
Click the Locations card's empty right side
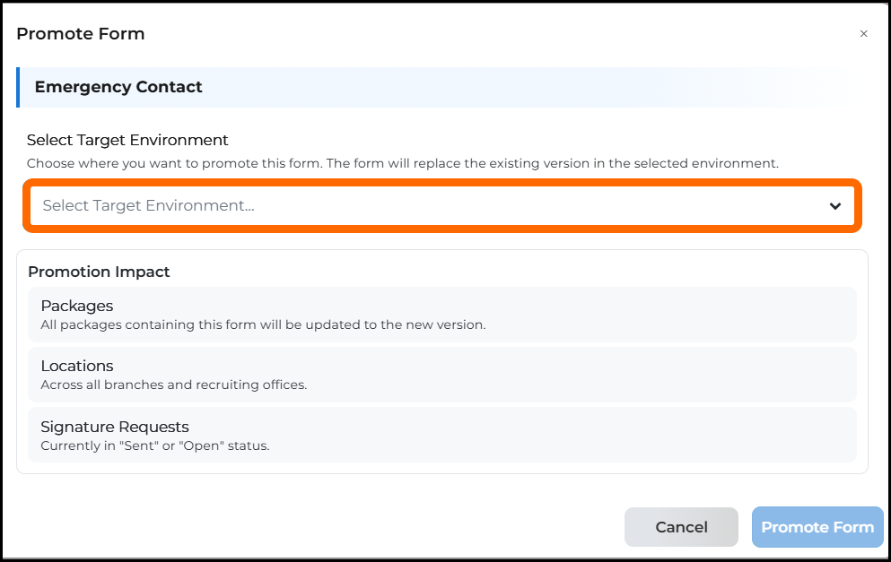[x=580, y=375]
